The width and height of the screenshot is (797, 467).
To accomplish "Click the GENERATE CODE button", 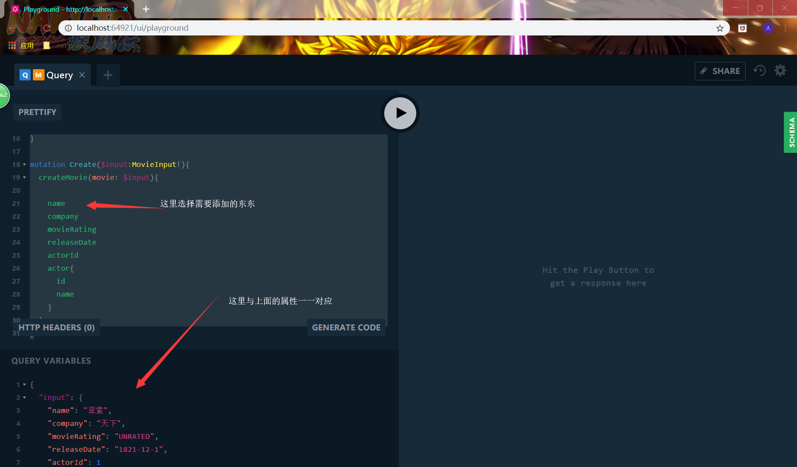I will click(346, 327).
